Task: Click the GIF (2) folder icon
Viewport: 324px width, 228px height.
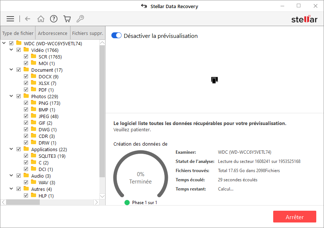Action: [34, 122]
